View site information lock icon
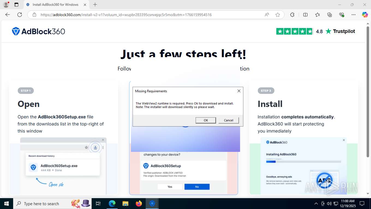Viewport: 371px width, 209px height. (34, 15)
